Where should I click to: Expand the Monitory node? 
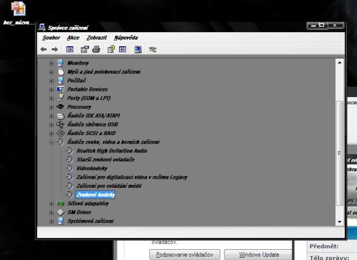[x=51, y=63]
